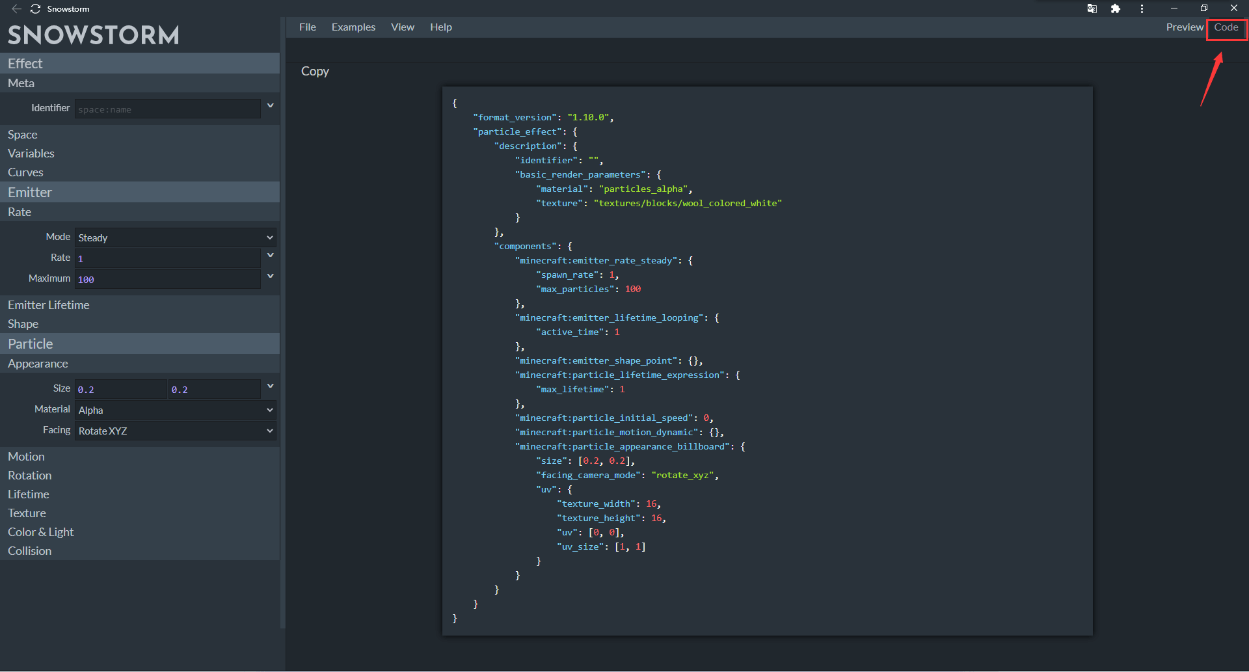Expand the Rate value options arrow
Viewport: 1249px width, 672px height.
pos(270,256)
